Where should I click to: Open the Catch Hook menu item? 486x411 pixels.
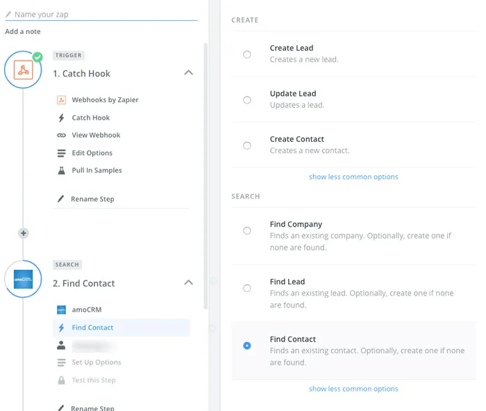click(91, 118)
